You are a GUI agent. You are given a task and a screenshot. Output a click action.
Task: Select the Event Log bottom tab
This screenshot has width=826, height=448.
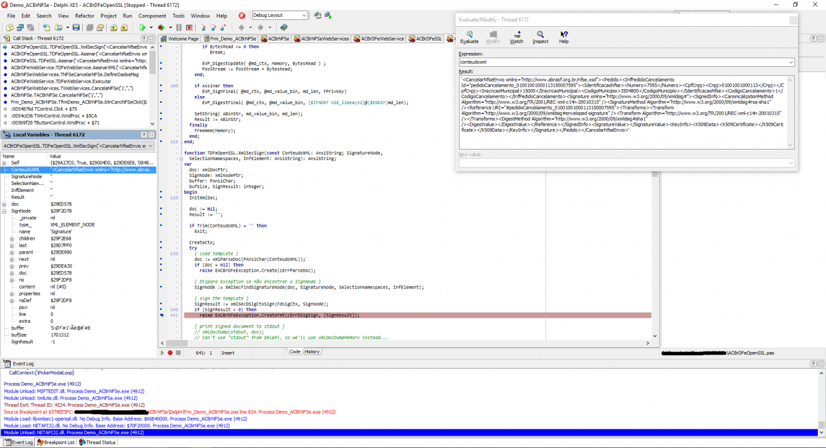(19, 442)
